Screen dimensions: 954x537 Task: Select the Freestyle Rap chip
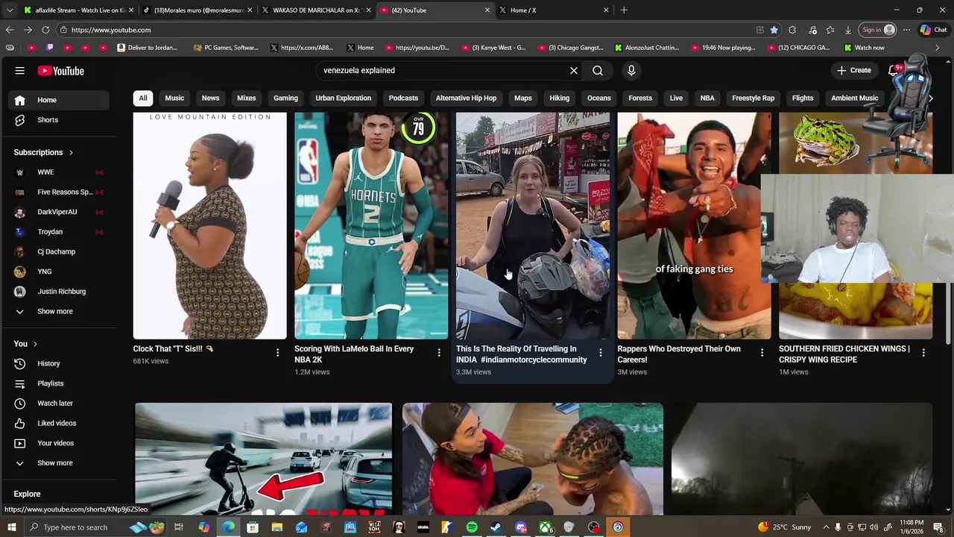[x=753, y=98]
